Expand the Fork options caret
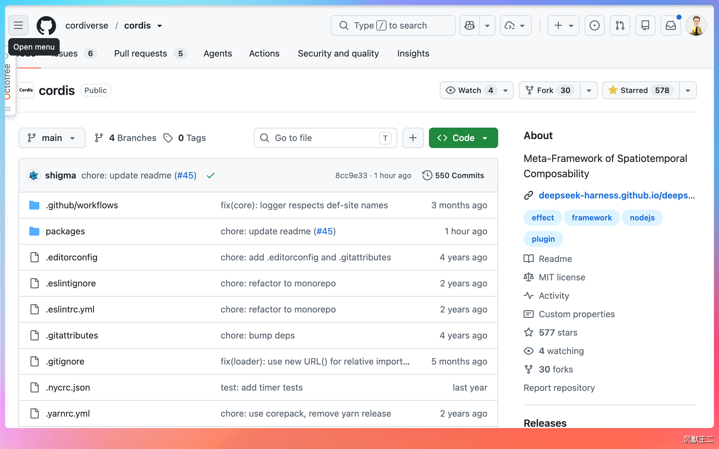 (589, 90)
